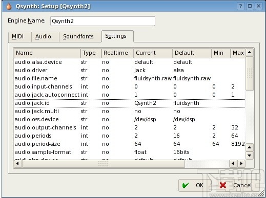Screen dimensions: 266x198
Task: Click the Max column header
Action: pos(238,53)
